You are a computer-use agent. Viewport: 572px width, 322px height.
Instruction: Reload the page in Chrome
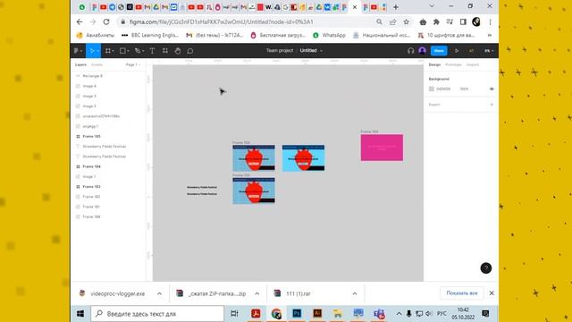(106, 21)
